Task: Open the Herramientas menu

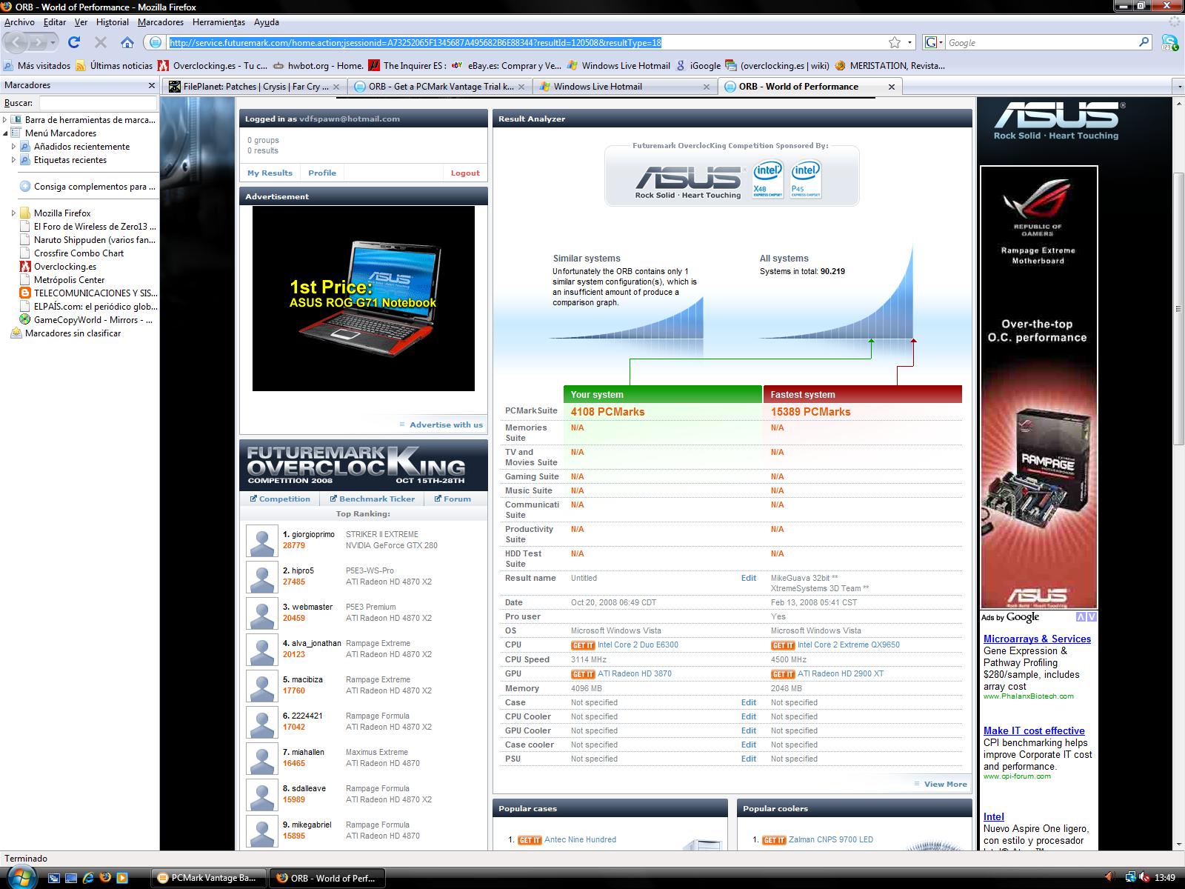Action: pyautogui.click(x=218, y=22)
